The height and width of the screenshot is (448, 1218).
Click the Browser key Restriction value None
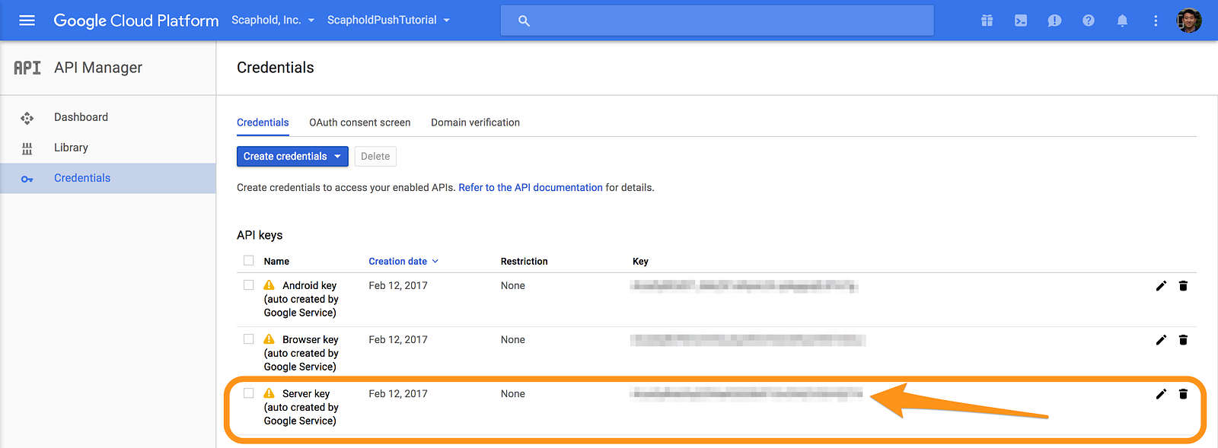tap(513, 339)
